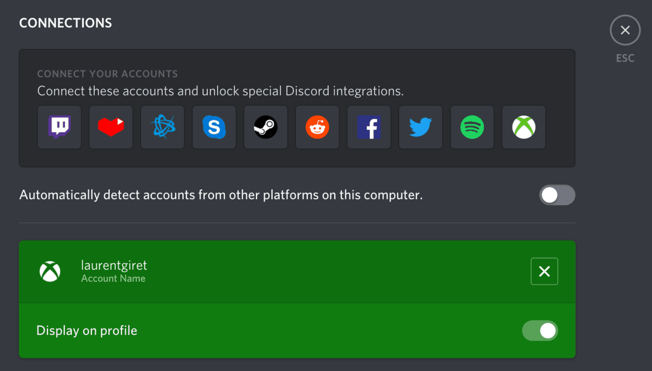Image resolution: width=652 pixels, height=371 pixels.
Task: Connect a Skype account
Action: click(214, 128)
